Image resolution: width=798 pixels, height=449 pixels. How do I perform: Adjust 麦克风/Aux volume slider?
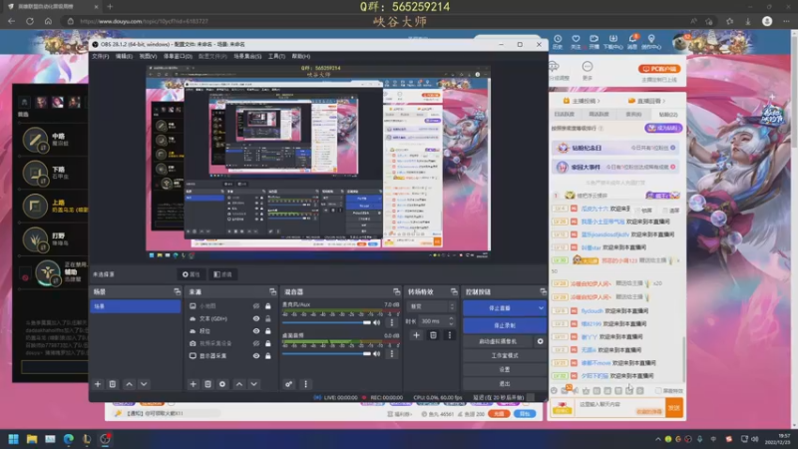click(326, 322)
